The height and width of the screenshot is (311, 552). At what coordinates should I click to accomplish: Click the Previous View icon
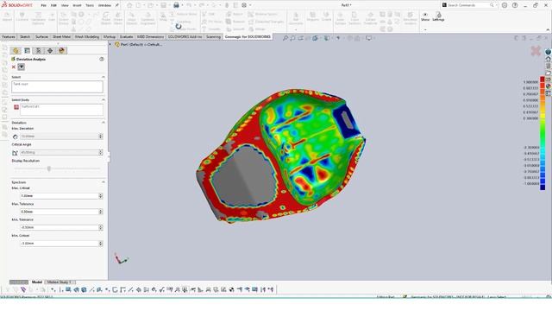point(300,38)
